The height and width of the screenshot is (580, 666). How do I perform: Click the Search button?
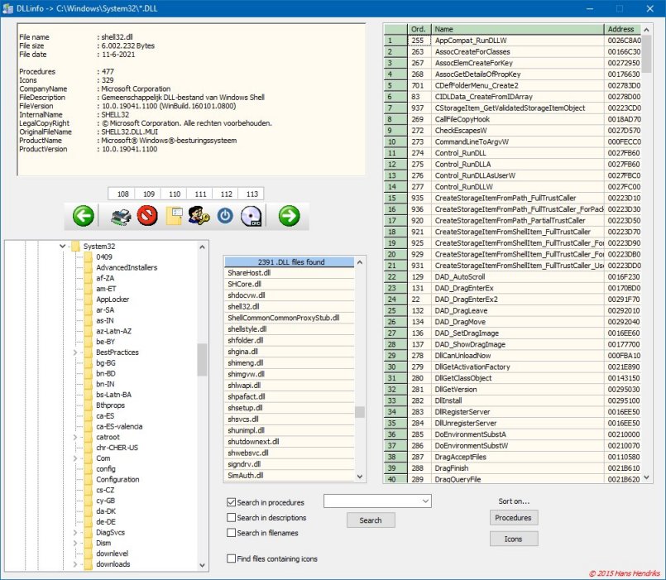tap(371, 520)
